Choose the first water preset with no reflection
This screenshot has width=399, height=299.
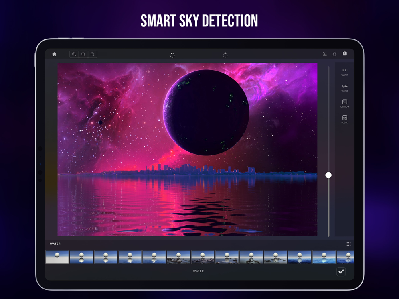coord(57,257)
